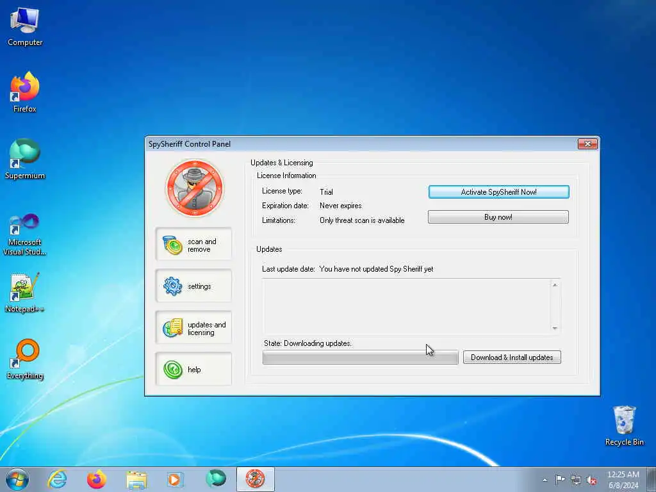Click Activate SpySheriff Now! button
This screenshot has width=656, height=492.
click(x=498, y=192)
